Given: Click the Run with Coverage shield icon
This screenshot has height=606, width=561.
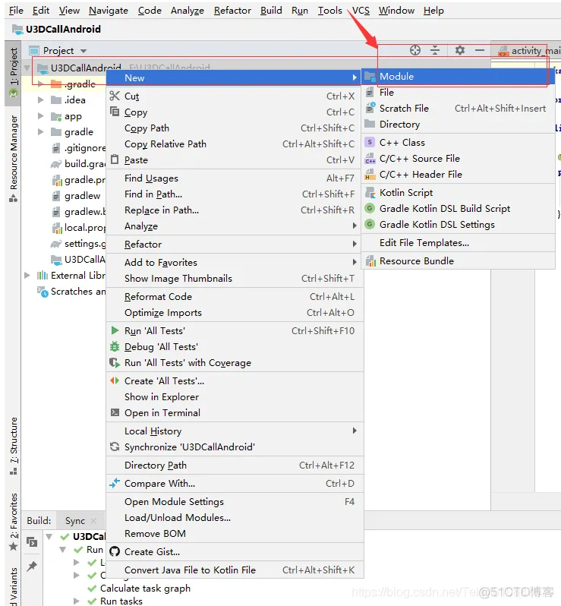Looking at the screenshot, I should click(x=115, y=362).
